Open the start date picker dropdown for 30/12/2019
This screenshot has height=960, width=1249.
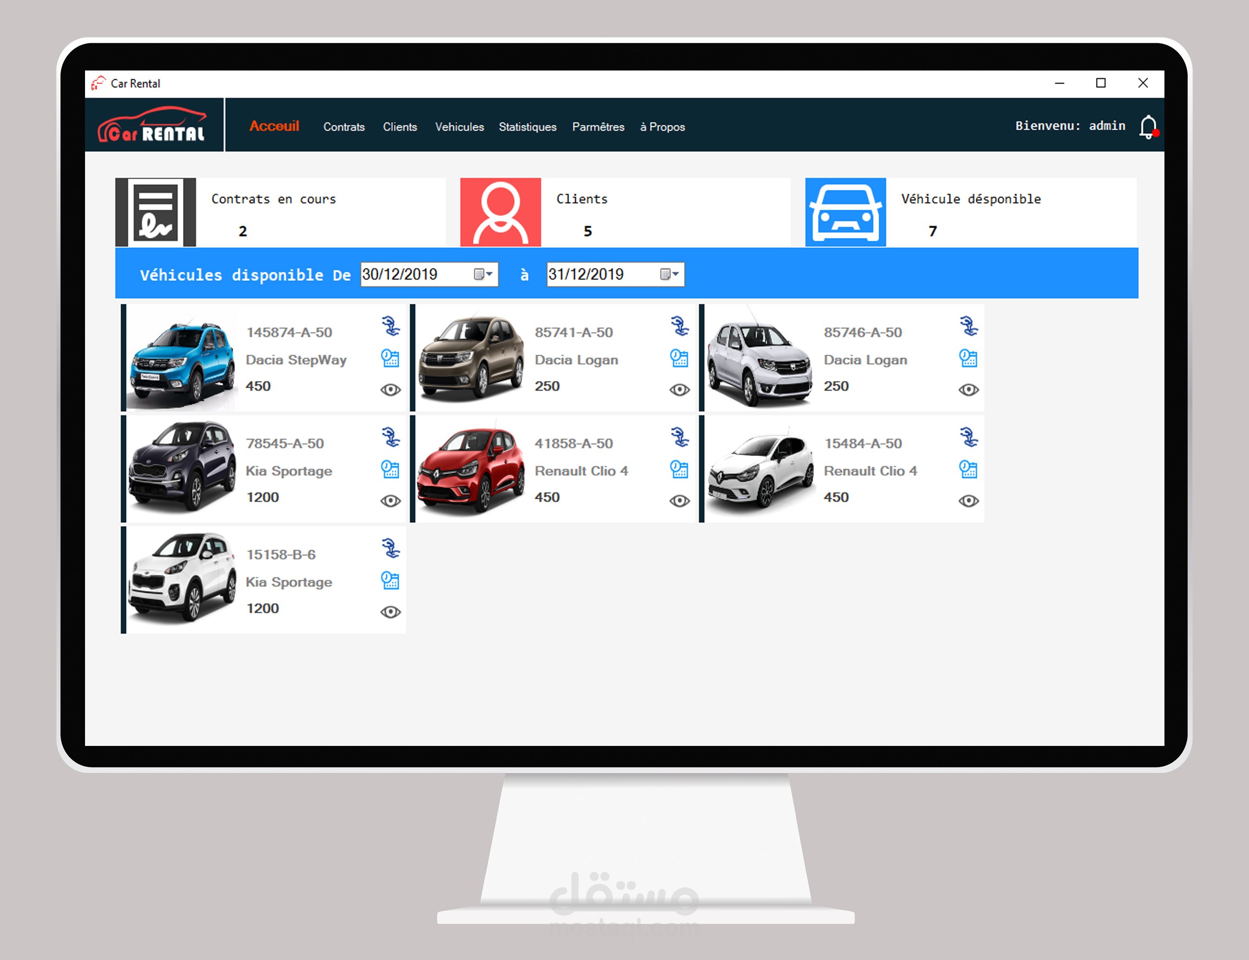click(483, 274)
